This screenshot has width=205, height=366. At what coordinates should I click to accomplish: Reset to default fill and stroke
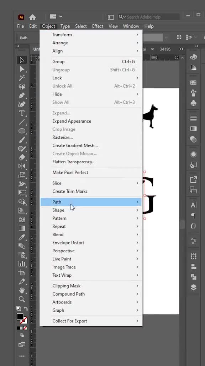[19, 308]
